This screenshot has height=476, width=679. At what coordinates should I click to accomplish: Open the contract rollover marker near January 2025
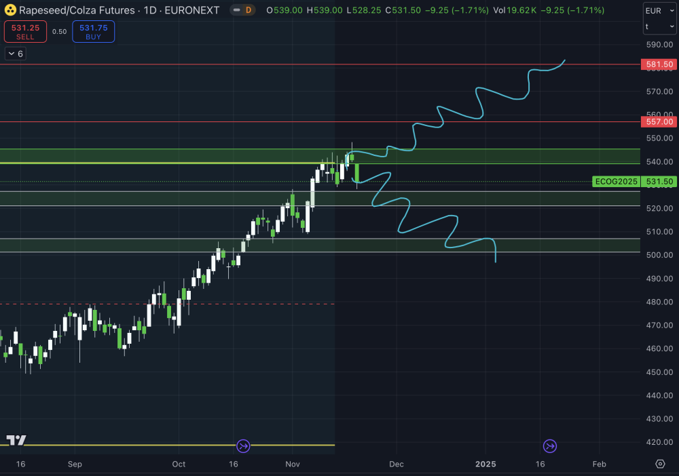tap(550, 445)
